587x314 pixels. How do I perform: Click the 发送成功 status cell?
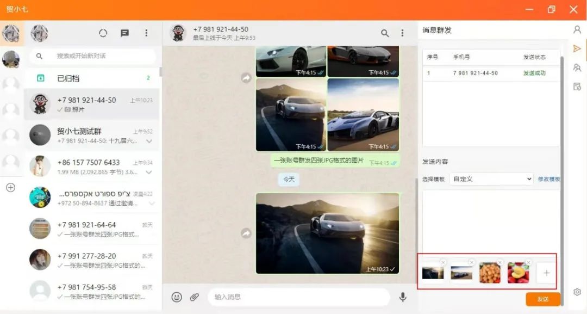click(534, 73)
